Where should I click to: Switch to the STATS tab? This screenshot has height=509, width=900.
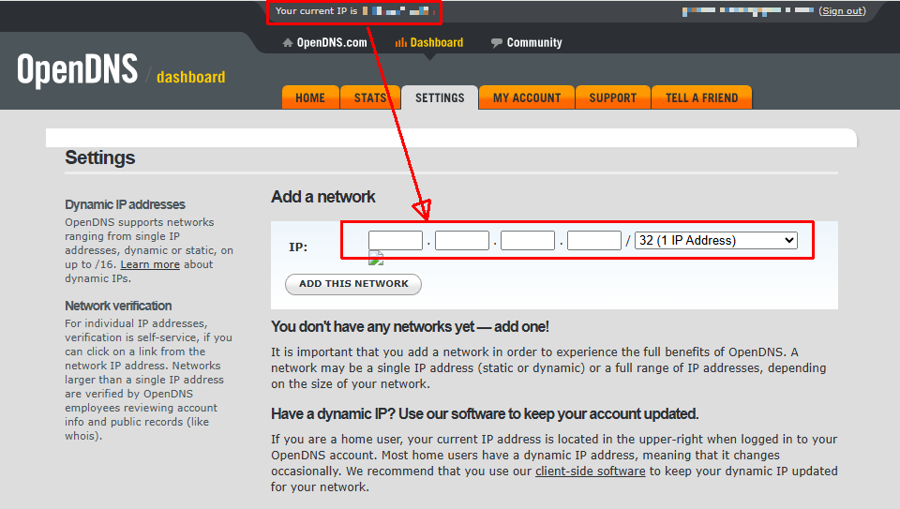click(x=370, y=97)
